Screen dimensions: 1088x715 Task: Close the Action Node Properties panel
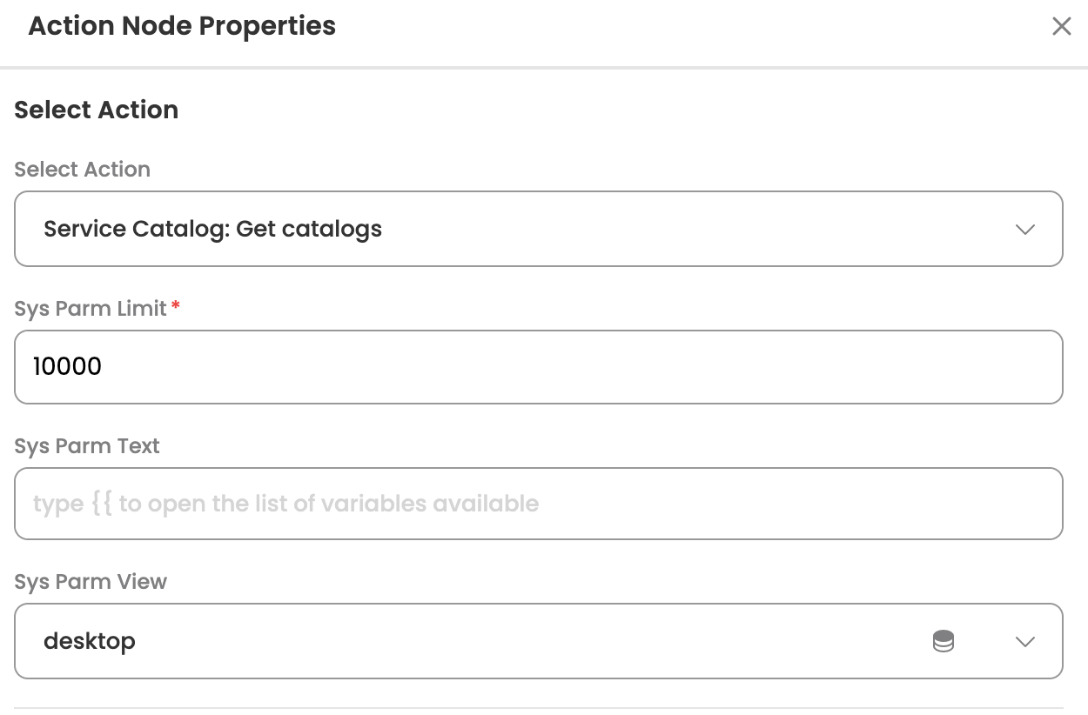[x=1061, y=26]
